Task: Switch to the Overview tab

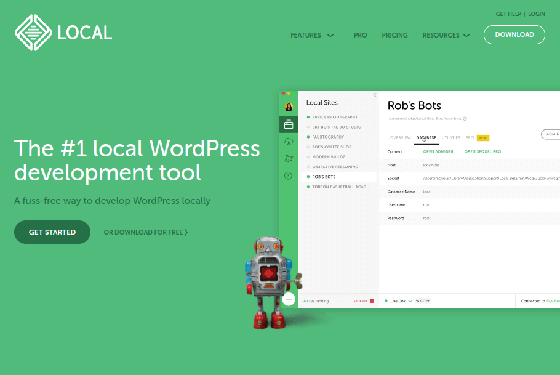Action: pyautogui.click(x=400, y=138)
